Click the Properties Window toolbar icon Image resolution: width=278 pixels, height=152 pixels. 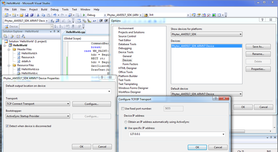199,15
